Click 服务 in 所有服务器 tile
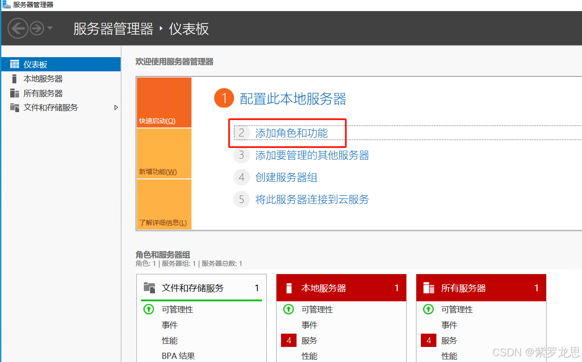This screenshot has width=582, height=362. point(449,340)
